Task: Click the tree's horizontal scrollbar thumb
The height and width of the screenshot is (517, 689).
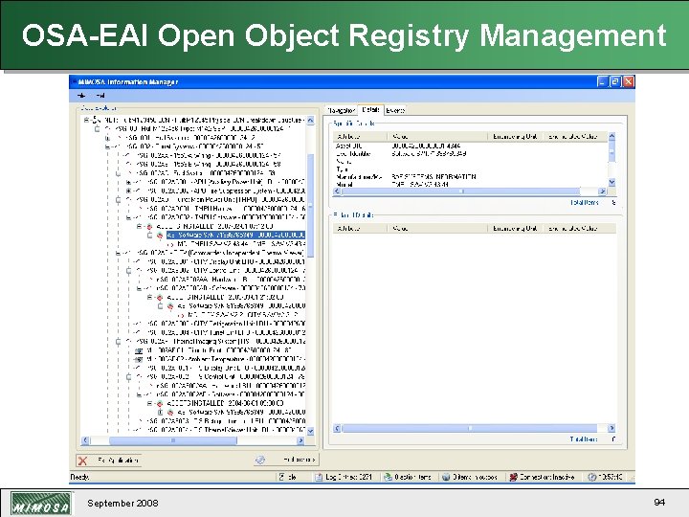Action: (172, 440)
